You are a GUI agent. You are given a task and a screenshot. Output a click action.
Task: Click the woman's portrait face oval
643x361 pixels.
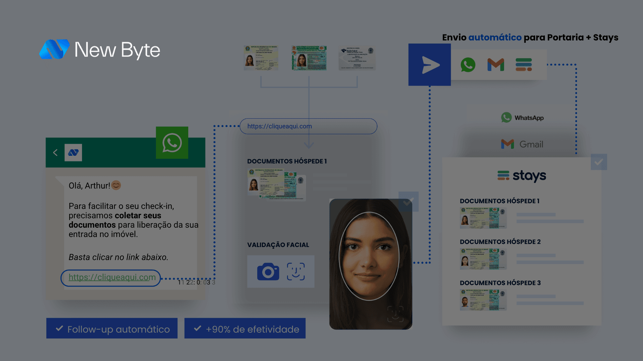[369, 256]
